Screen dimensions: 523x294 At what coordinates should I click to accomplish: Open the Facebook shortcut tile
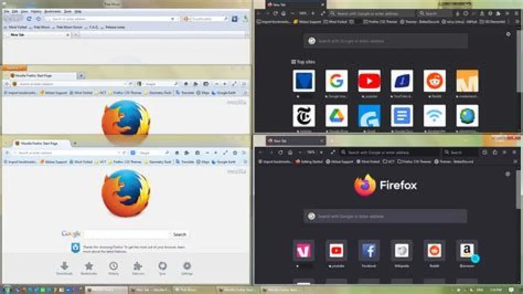369,250
